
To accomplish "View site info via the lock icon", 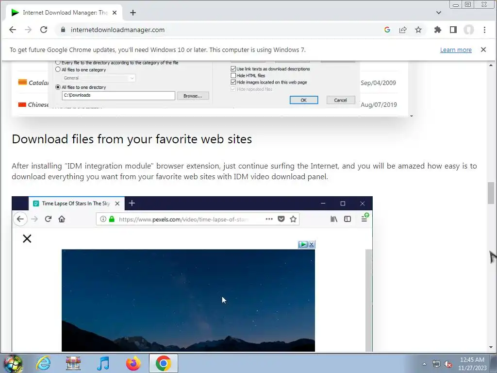I will click(63, 30).
